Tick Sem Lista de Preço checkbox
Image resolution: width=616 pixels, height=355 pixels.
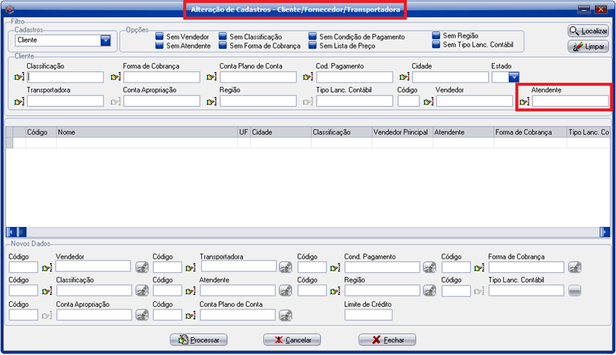313,45
